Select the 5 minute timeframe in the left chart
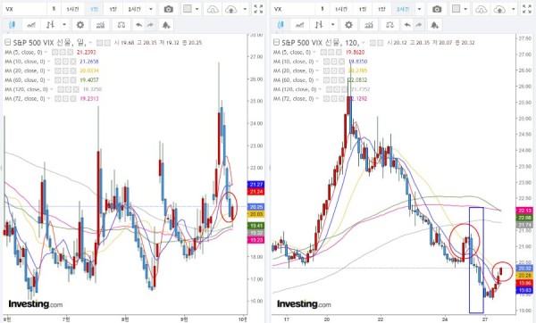Screen dimensions: 536x323 [54, 9]
